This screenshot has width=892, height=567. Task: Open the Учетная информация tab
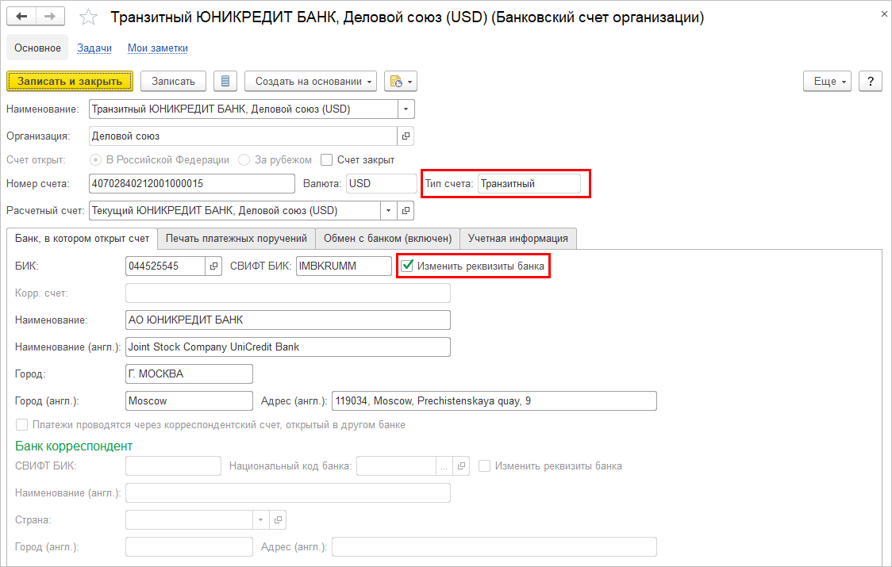[x=517, y=238]
